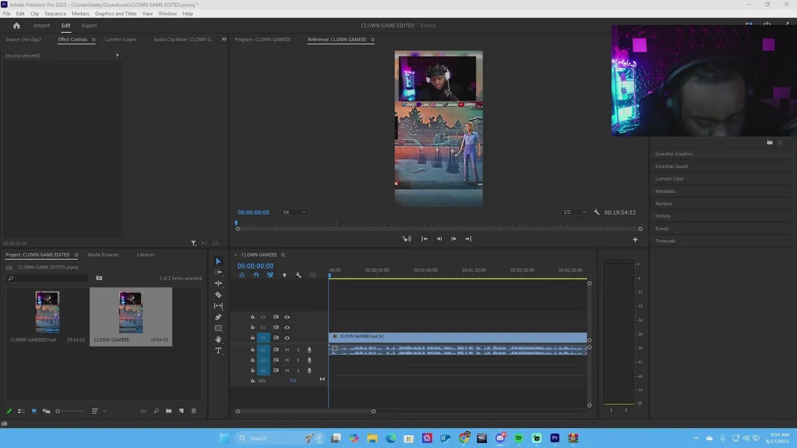Open Reference: CLOWN GAMEEE panel menu
Image resolution: width=797 pixels, height=448 pixels.
tap(372, 40)
